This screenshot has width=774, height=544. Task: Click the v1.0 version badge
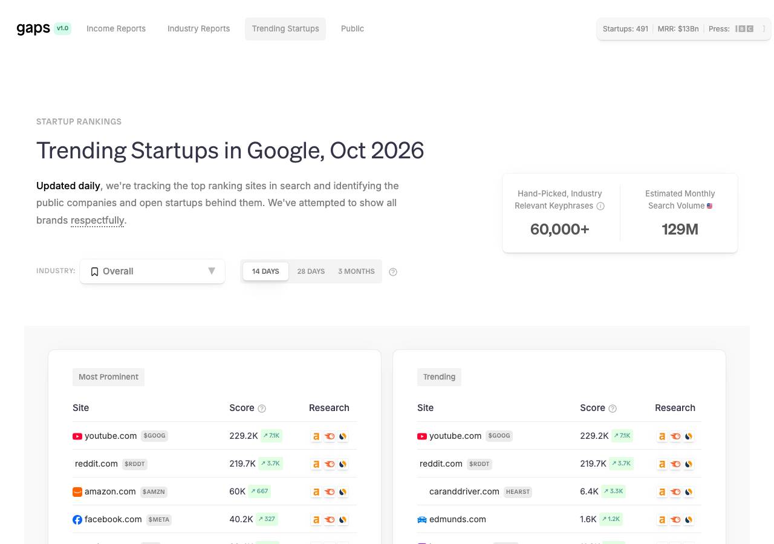pos(62,28)
